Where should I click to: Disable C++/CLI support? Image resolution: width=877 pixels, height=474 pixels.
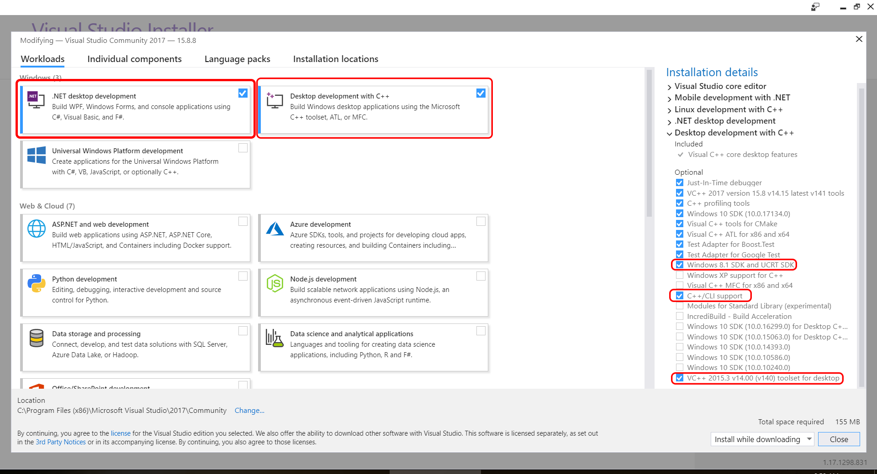click(680, 296)
